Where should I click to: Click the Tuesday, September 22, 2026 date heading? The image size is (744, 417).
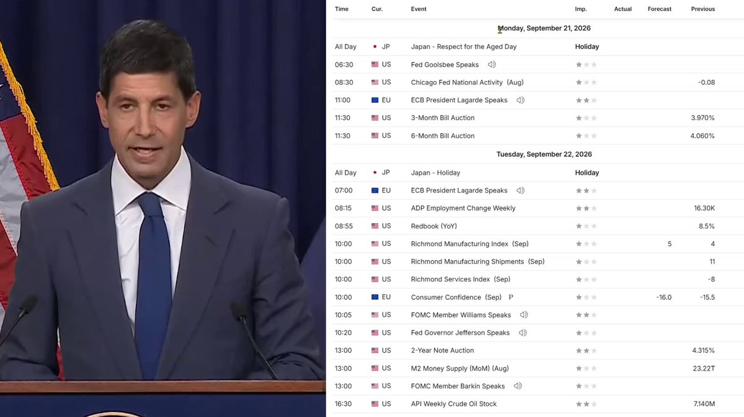pos(544,154)
